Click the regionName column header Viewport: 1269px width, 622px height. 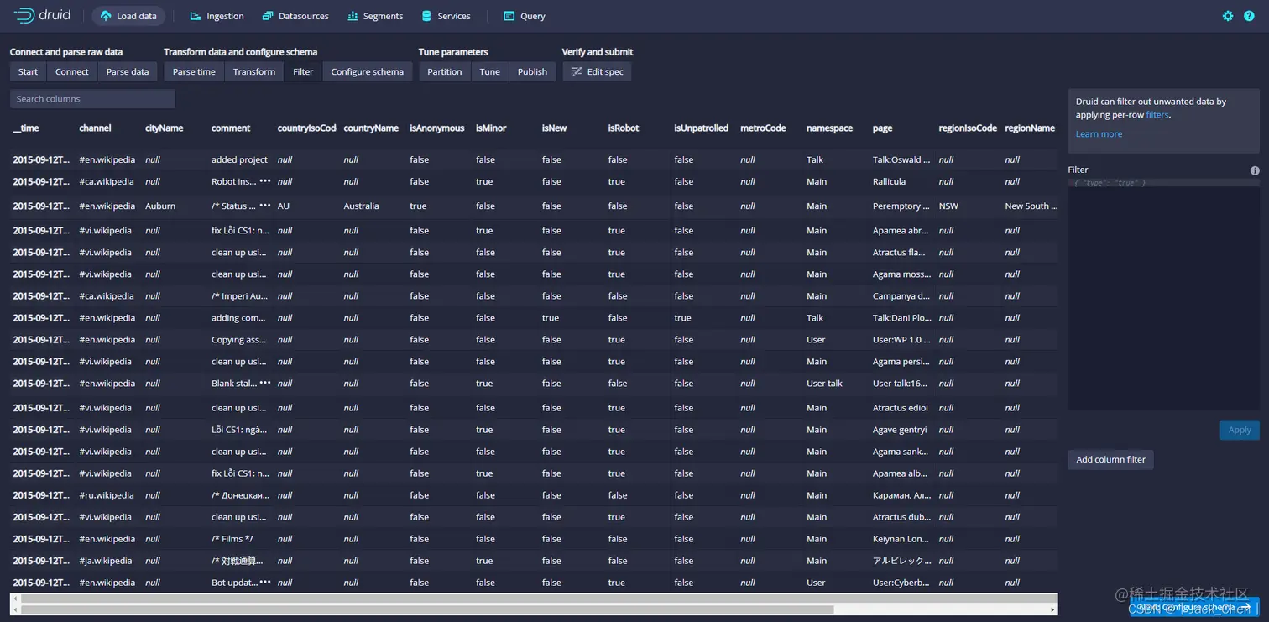pyautogui.click(x=1030, y=128)
